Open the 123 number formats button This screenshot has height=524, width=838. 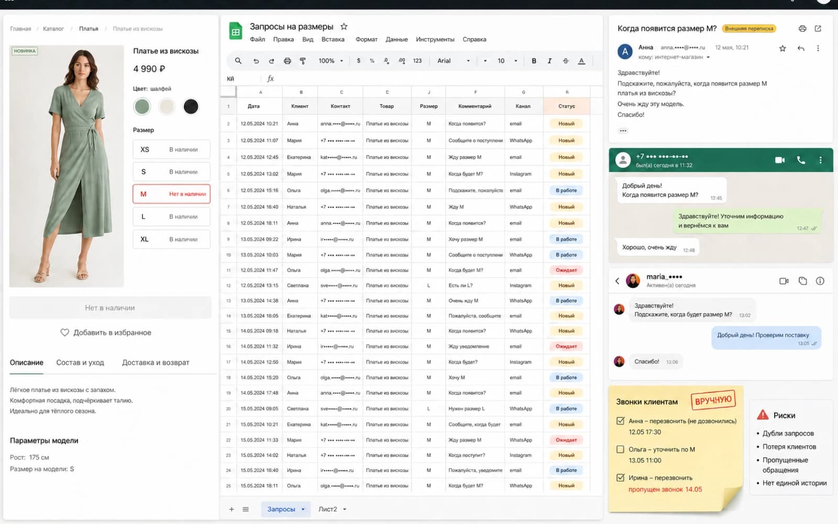tap(417, 61)
